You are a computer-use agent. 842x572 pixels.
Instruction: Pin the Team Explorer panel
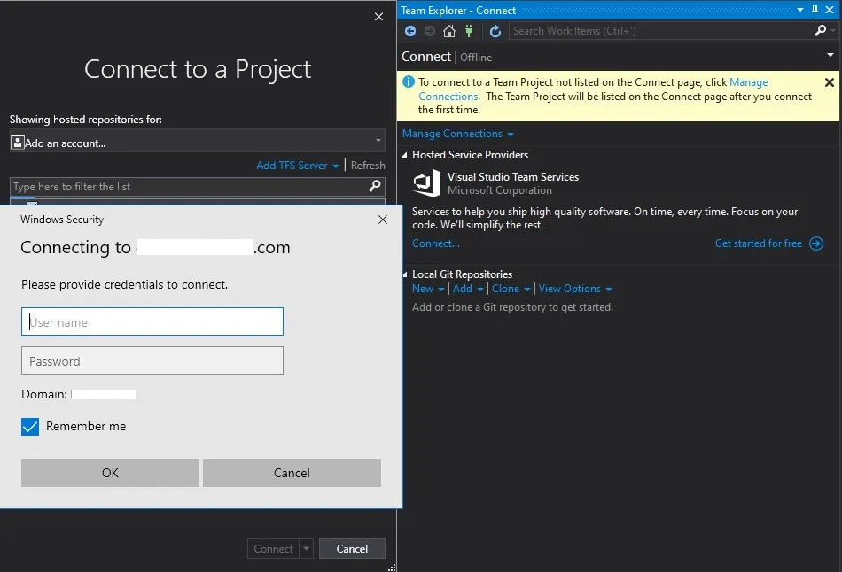pos(815,10)
